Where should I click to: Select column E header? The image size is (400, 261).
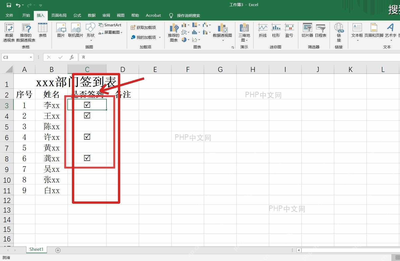(155, 69)
